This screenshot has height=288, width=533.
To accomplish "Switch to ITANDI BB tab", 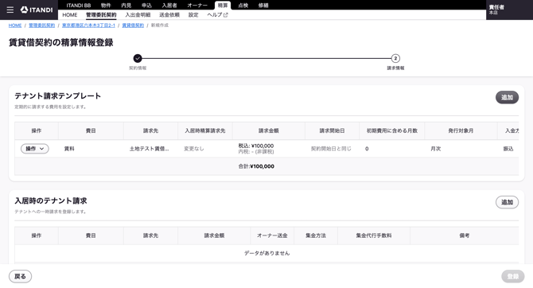I will point(79,6).
